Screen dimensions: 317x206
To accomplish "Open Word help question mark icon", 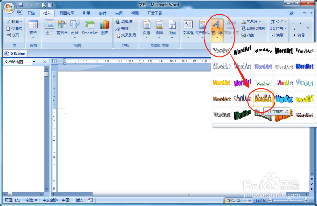I will click(291, 13).
